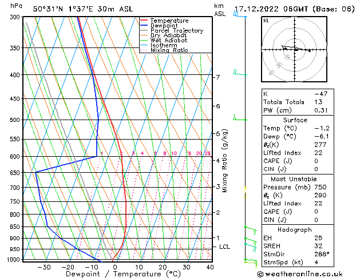
Task: Click the blue Dewpoint line sample in legend
Action: coord(144,26)
